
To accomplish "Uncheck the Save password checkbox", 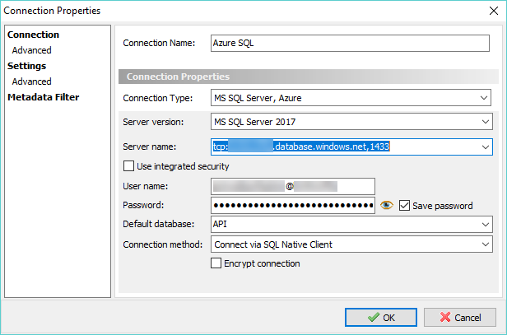I will tap(404, 205).
